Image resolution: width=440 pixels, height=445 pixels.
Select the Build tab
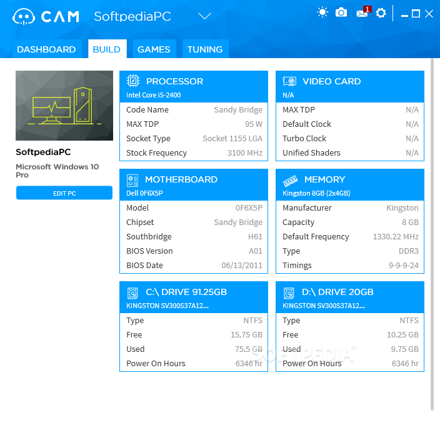coord(107,49)
